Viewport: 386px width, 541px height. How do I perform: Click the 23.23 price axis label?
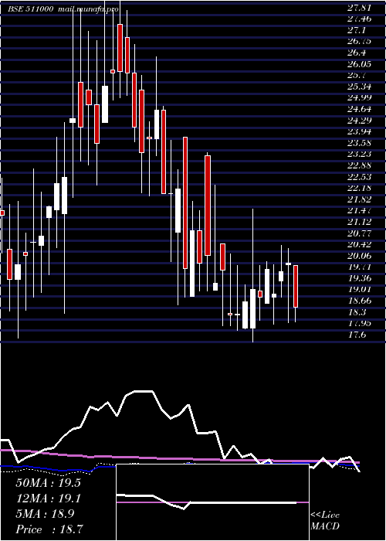tap(359, 155)
